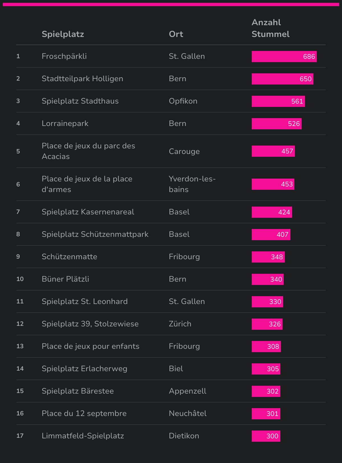This screenshot has width=342, height=463.
Task: Click the bar with value 424
Action: pyautogui.click(x=271, y=212)
